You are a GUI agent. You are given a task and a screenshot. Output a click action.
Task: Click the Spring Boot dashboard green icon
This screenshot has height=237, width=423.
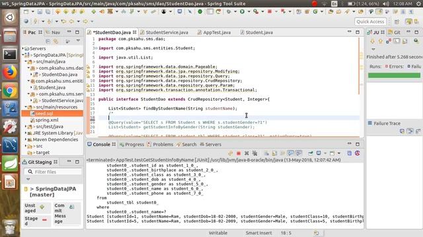point(200,12)
